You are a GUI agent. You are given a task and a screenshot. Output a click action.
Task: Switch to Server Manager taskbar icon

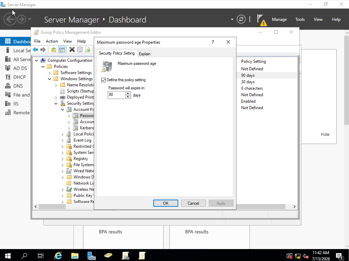91,256
